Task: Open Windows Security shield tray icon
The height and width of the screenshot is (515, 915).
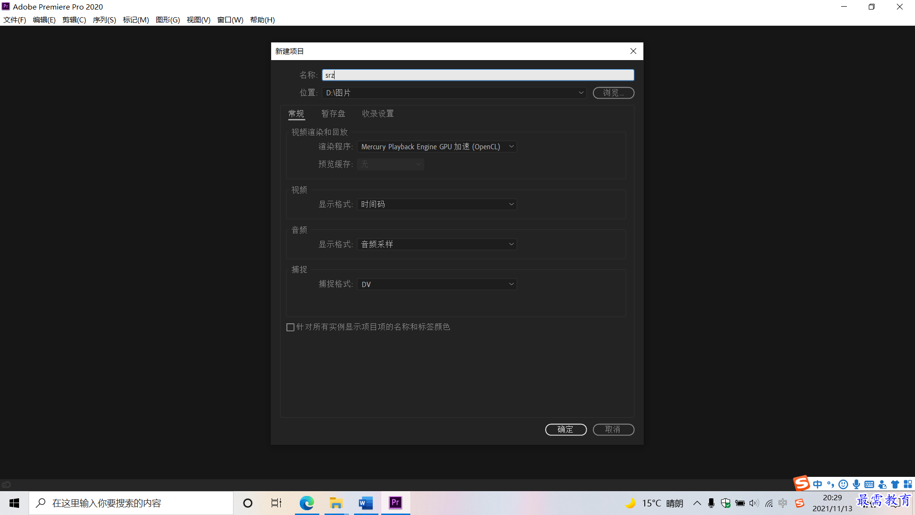Action: click(725, 503)
